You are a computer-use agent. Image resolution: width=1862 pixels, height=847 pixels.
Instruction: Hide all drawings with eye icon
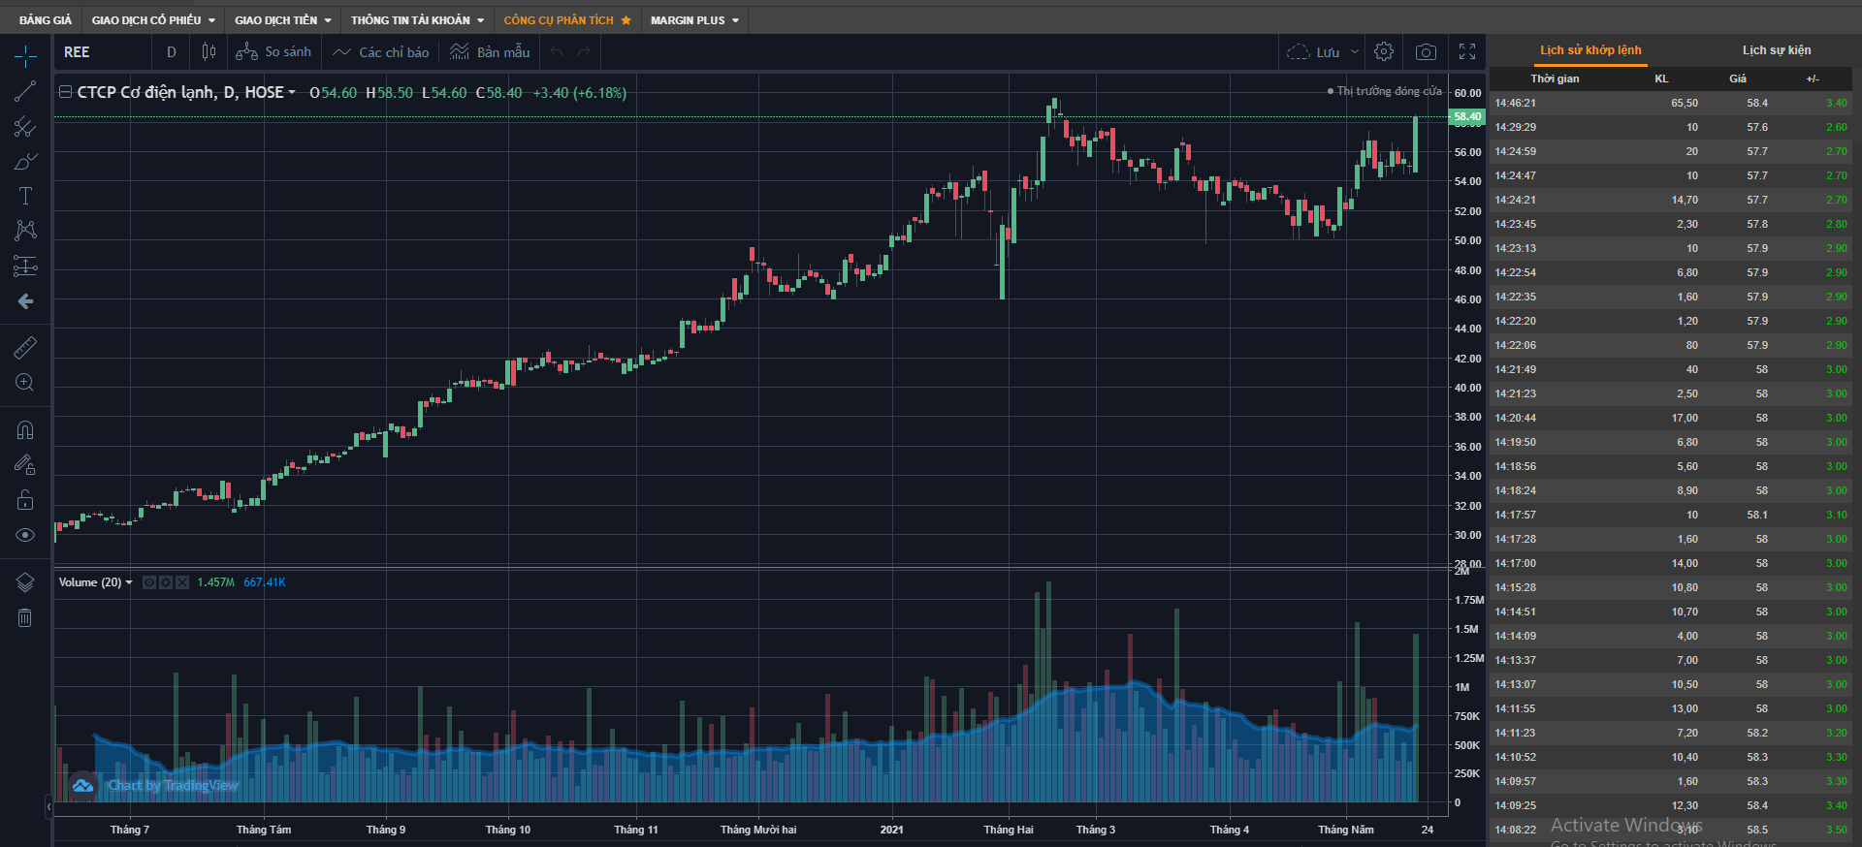25,535
